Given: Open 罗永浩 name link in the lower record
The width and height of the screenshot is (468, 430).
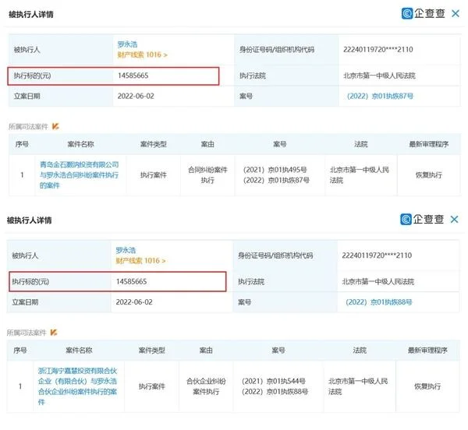Looking at the screenshot, I should [x=129, y=250].
